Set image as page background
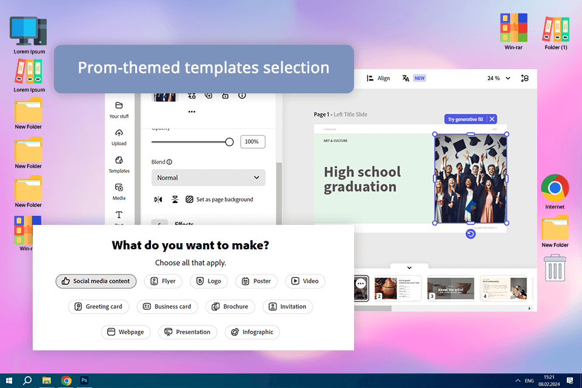The height and width of the screenshot is (388, 582). coord(219,199)
